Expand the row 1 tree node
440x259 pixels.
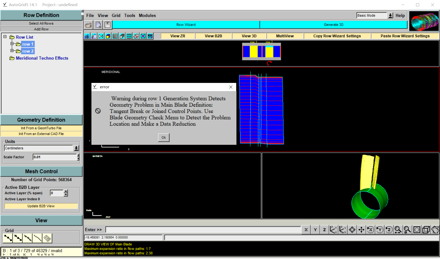(x=12, y=44)
